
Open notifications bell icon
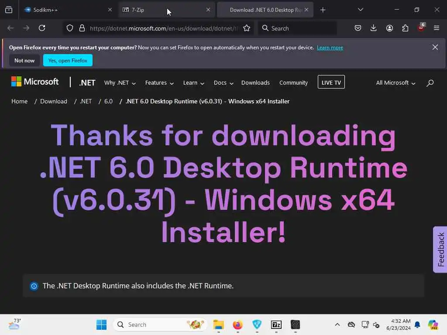[417, 325]
